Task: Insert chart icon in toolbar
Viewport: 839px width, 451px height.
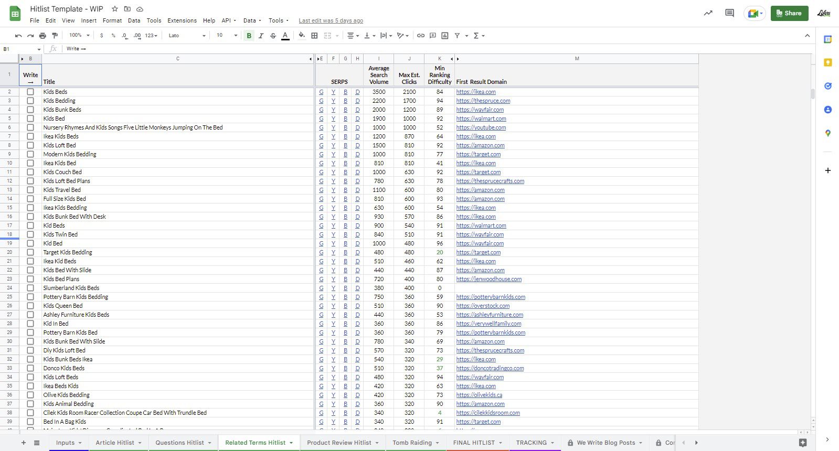Action: point(445,36)
